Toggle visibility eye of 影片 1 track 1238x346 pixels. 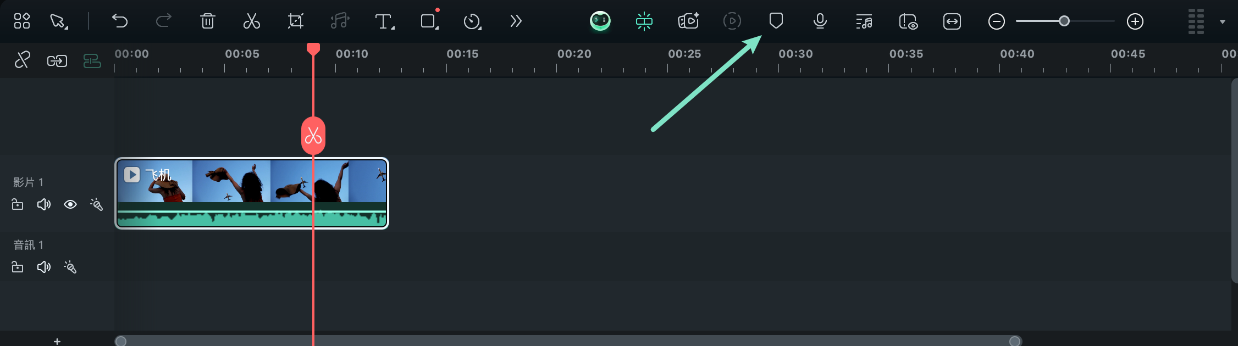pyautogui.click(x=70, y=204)
